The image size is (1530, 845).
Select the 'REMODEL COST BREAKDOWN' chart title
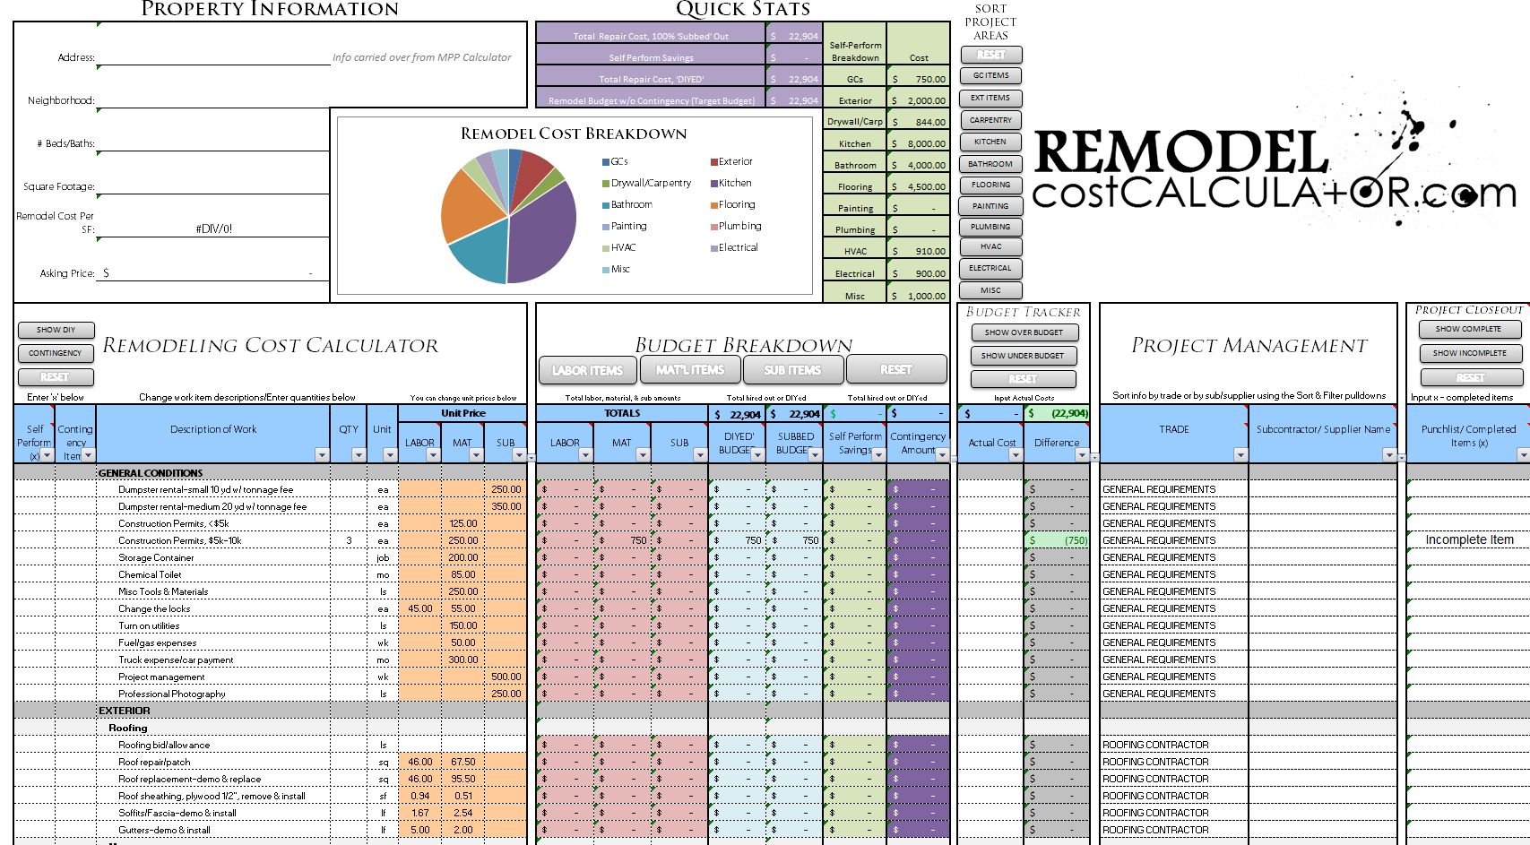point(574,134)
